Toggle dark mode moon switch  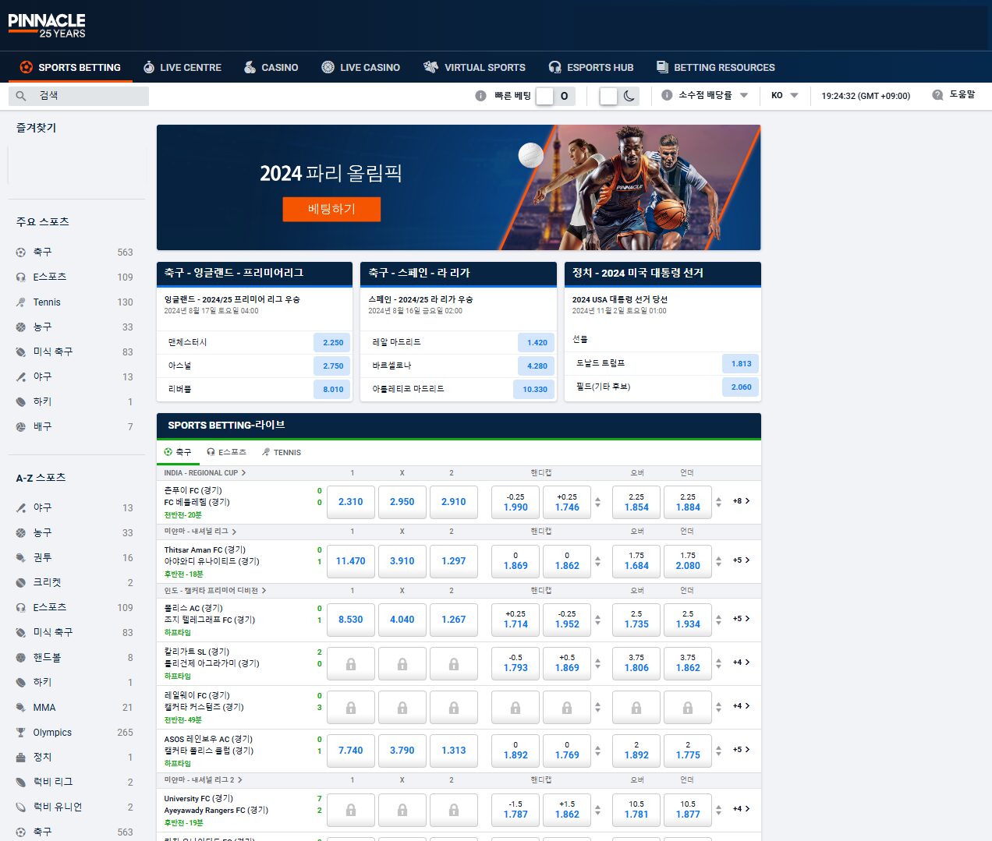pos(619,96)
